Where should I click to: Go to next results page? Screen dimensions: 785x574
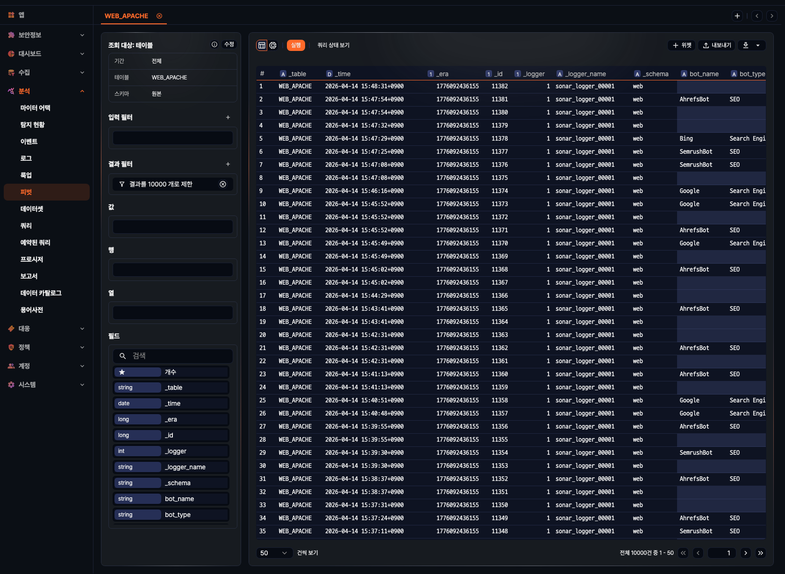point(746,553)
